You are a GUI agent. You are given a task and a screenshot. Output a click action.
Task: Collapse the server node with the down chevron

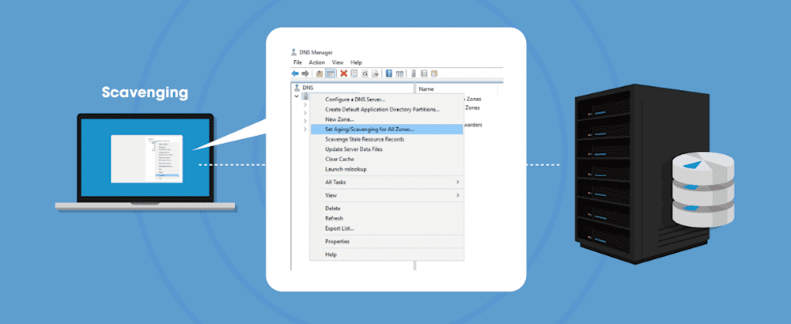tap(297, 96)
